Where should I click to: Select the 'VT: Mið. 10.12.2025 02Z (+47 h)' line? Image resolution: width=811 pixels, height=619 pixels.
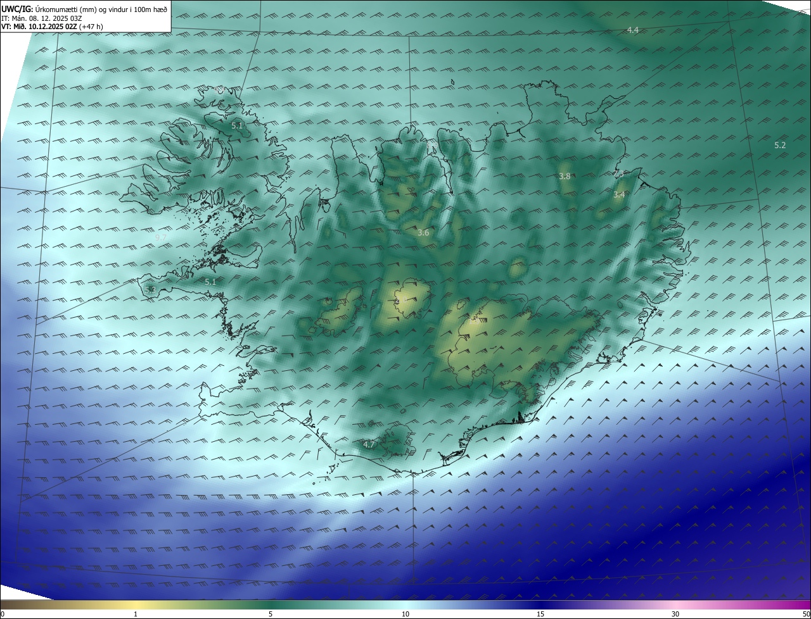tap(53, 27)
